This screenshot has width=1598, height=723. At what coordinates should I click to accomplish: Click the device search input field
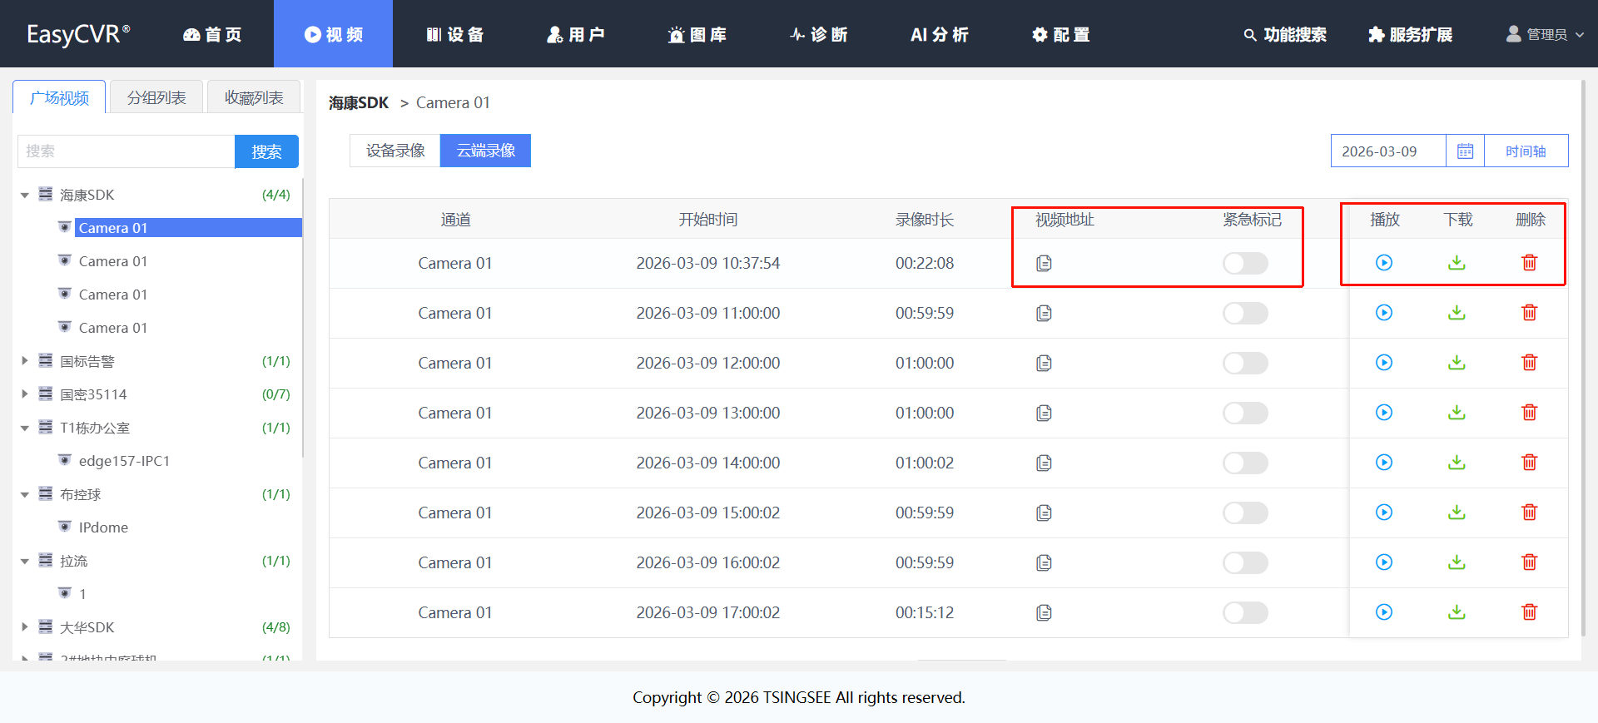click(x=127, y=151)
